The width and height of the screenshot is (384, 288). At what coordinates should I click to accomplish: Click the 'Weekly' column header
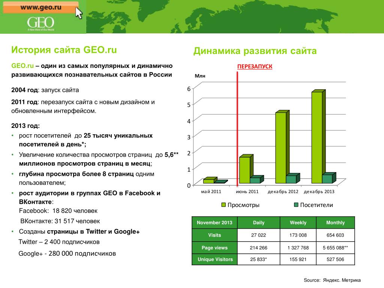pos(298,223)
